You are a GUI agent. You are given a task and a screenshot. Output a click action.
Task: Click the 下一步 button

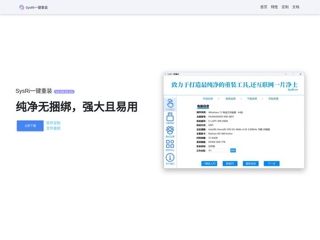(272, 164)
